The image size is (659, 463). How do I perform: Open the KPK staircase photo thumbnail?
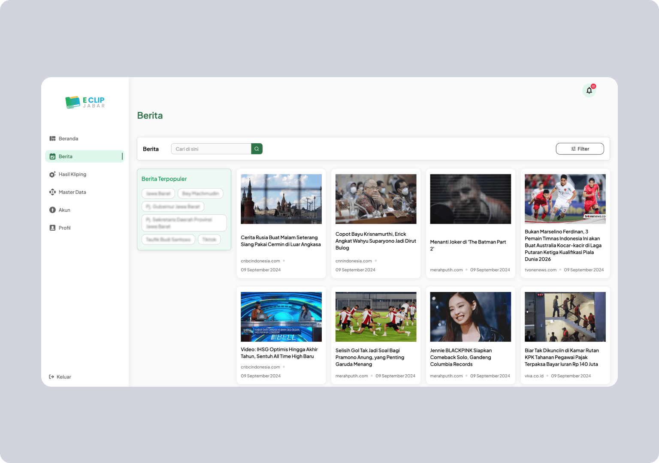[565, 317]
